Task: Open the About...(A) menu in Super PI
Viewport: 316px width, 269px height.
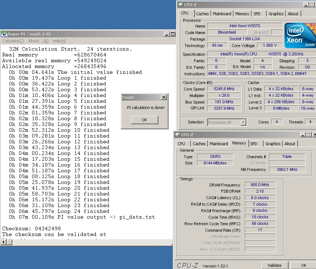Action: point(38,41)
